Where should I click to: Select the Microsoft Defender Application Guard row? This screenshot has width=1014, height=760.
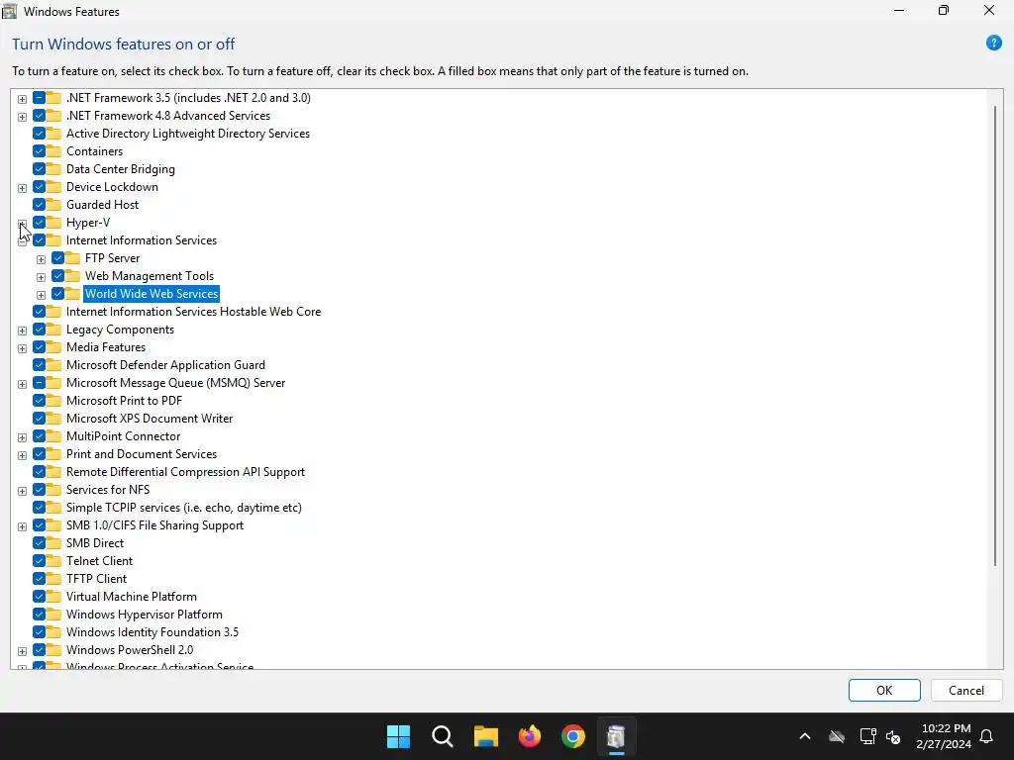click(x=165, y=365)
